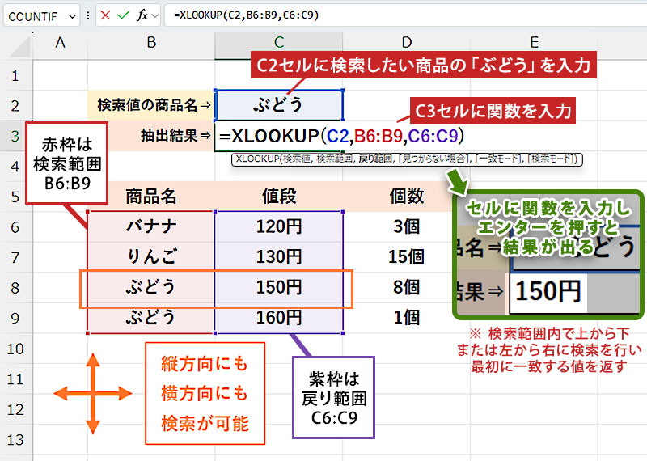This screenshot has width=647, height=461.
Task: Click the Cancel (X) button in formula bar
Action: 106,15
